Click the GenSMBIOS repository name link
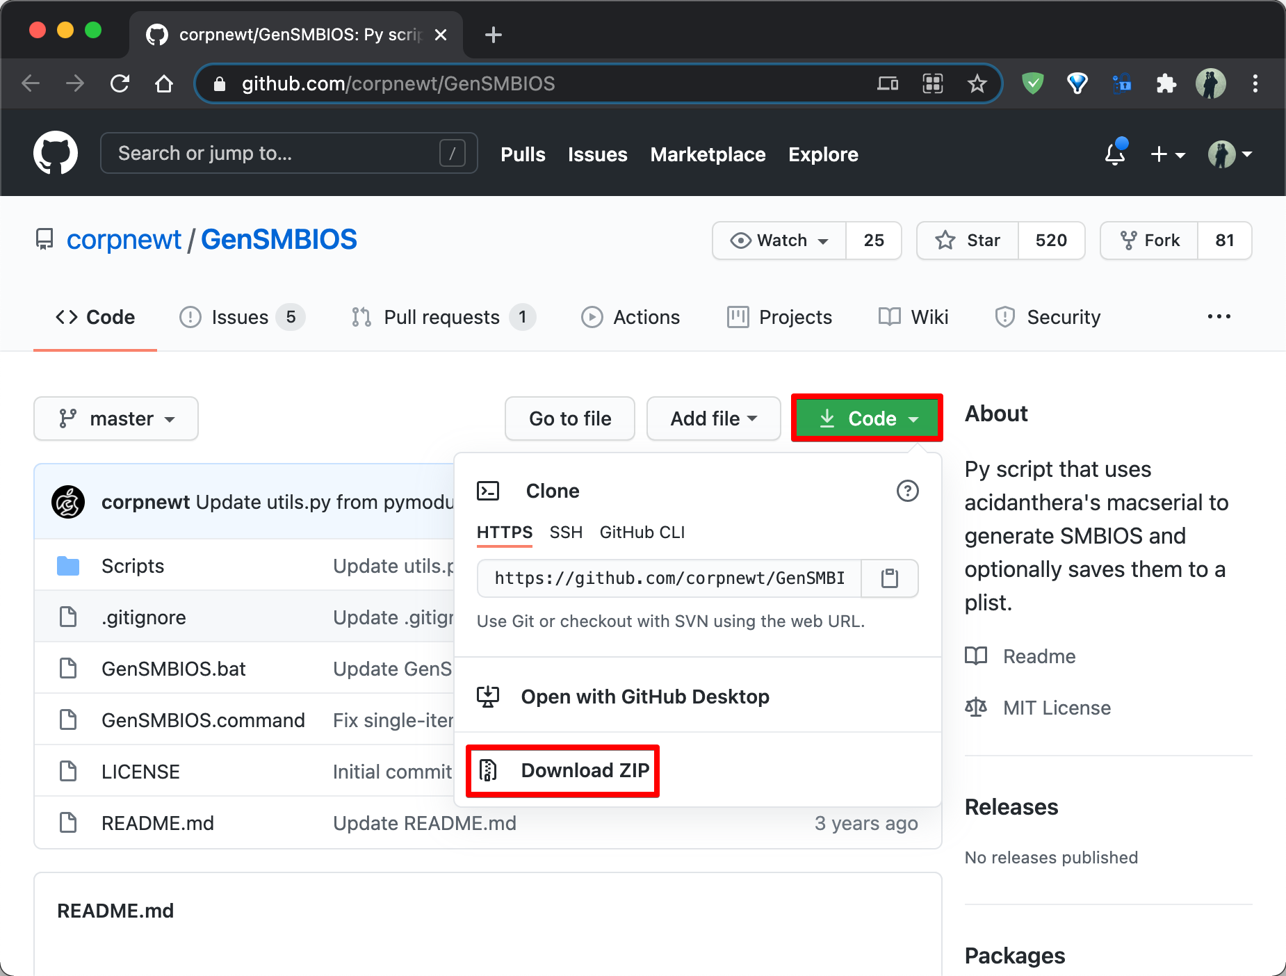1286x976 pixels. 279,240
